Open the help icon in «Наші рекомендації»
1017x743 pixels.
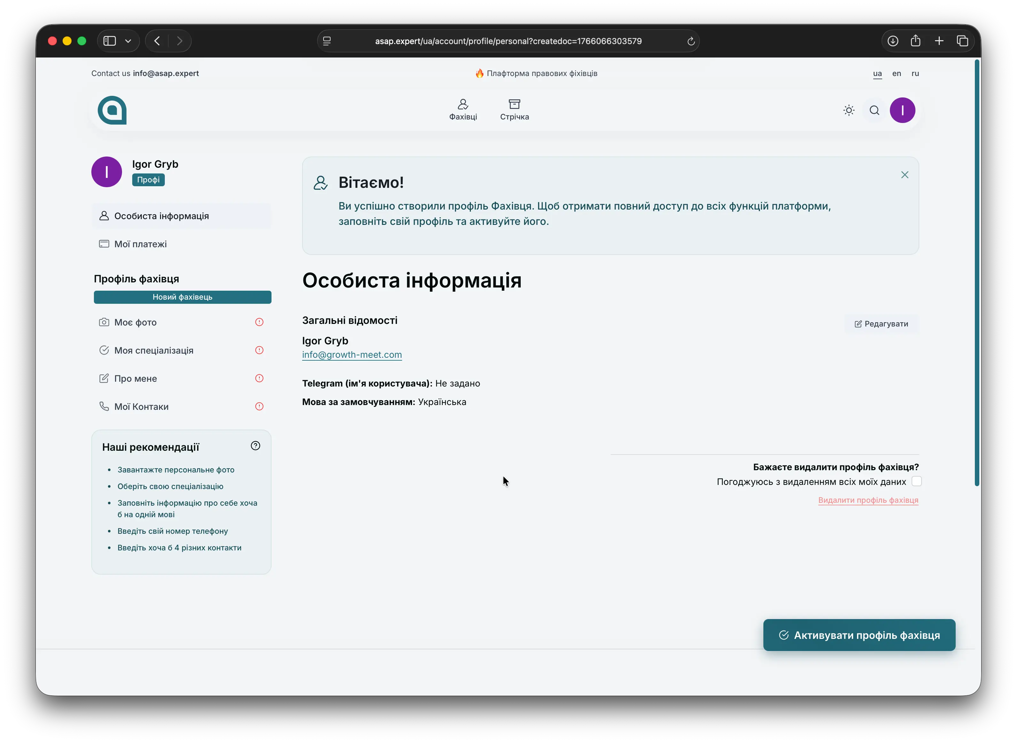coord(256,446)
